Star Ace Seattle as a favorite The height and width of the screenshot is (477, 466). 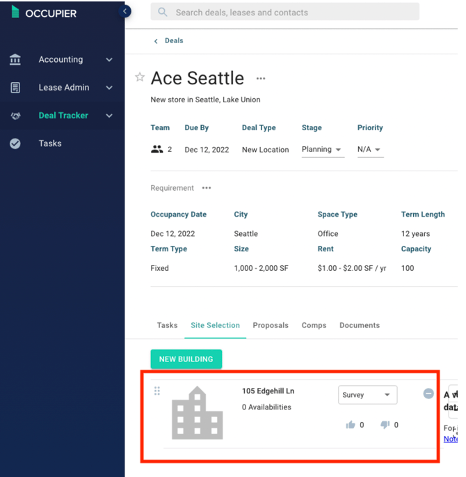[x=140, y=77]
